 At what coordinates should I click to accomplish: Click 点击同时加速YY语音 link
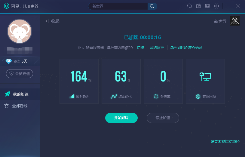186,48
